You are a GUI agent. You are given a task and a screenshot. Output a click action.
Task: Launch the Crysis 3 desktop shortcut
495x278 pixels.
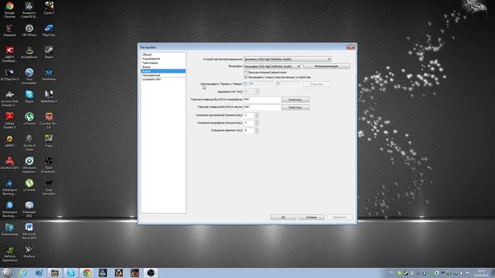click(49, 8)
